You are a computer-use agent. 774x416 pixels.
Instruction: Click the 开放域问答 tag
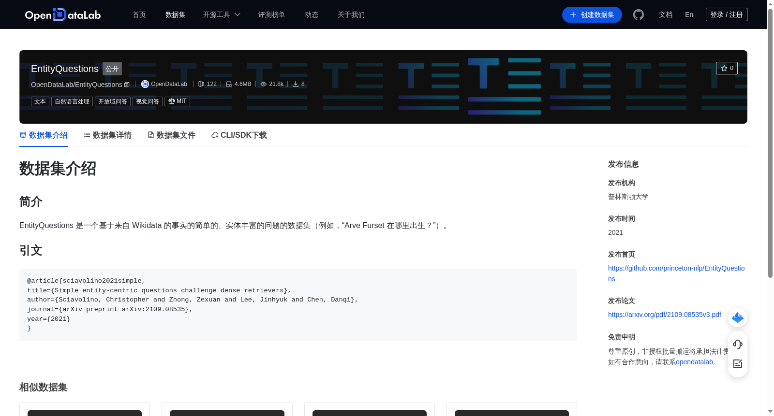(x=113, y=101)
